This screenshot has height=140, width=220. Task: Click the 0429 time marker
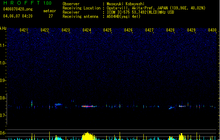(x=191, y=30)
